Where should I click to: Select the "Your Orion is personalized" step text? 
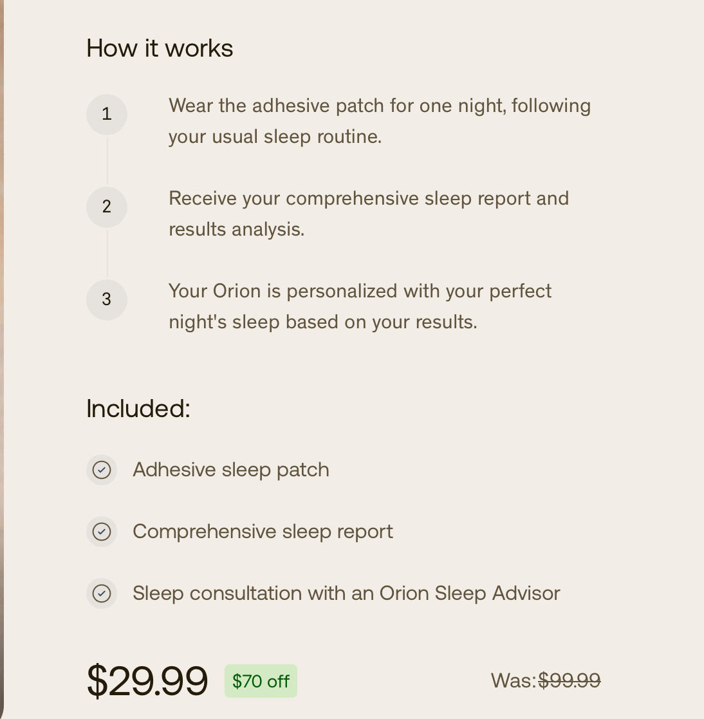click(x=360, y=306)
